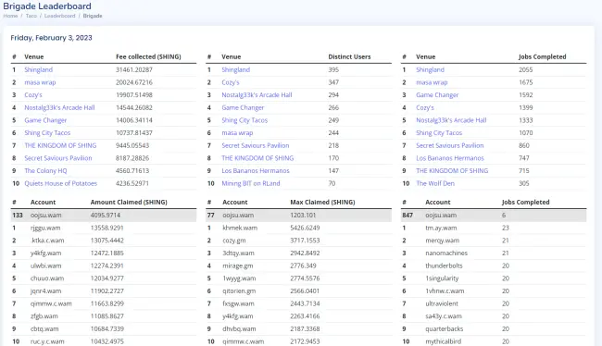Select fee value 31461.20287
602x346 pixels.
point(134,69)
